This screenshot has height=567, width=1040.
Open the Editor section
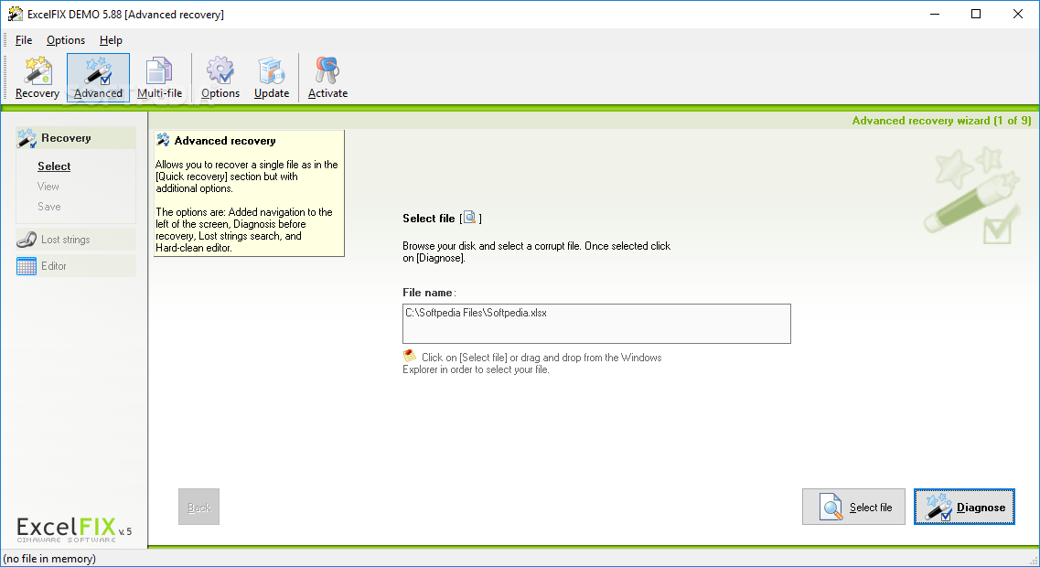(76, 266)
